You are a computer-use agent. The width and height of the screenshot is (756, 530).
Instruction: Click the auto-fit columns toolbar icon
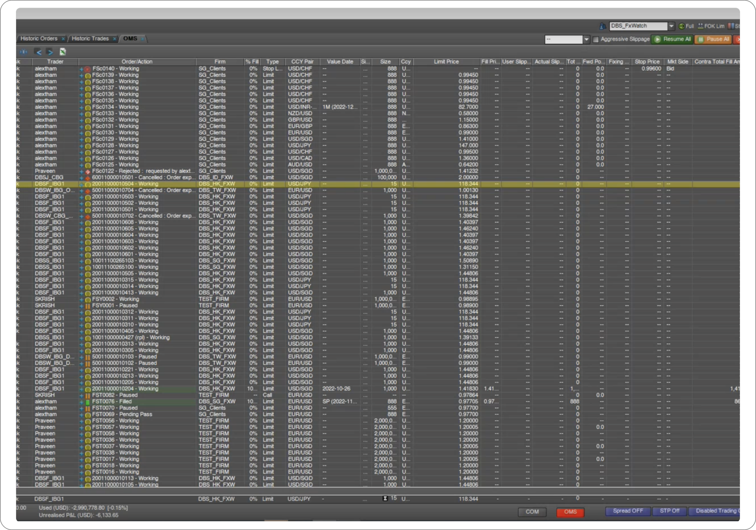tap(23, 52)
